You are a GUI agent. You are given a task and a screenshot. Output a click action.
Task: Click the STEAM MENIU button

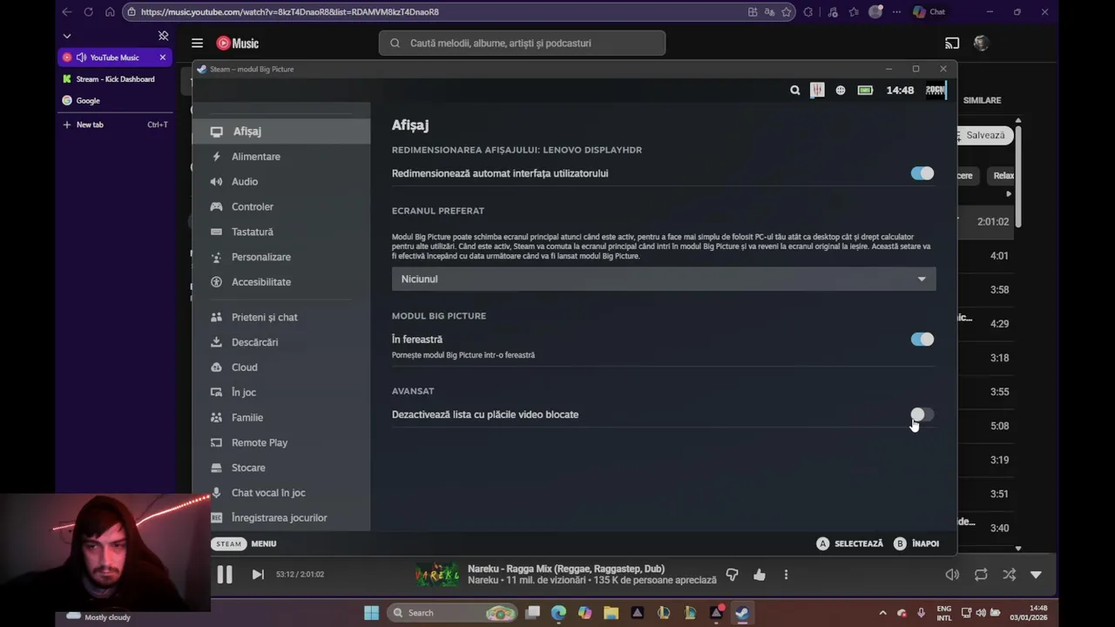pyautogui.click(x=244, y=543)
